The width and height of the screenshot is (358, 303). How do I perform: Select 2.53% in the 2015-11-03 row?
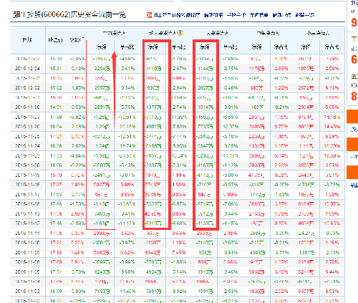(231, 291)
